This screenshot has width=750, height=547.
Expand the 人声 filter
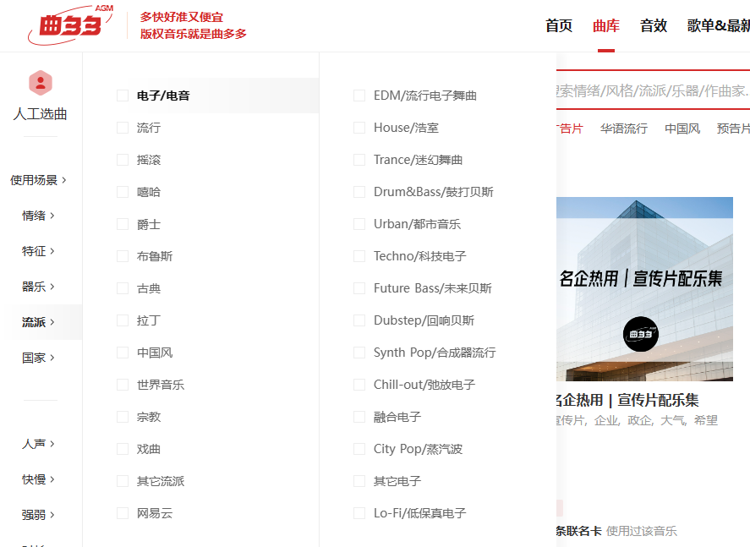coord(38,444)
